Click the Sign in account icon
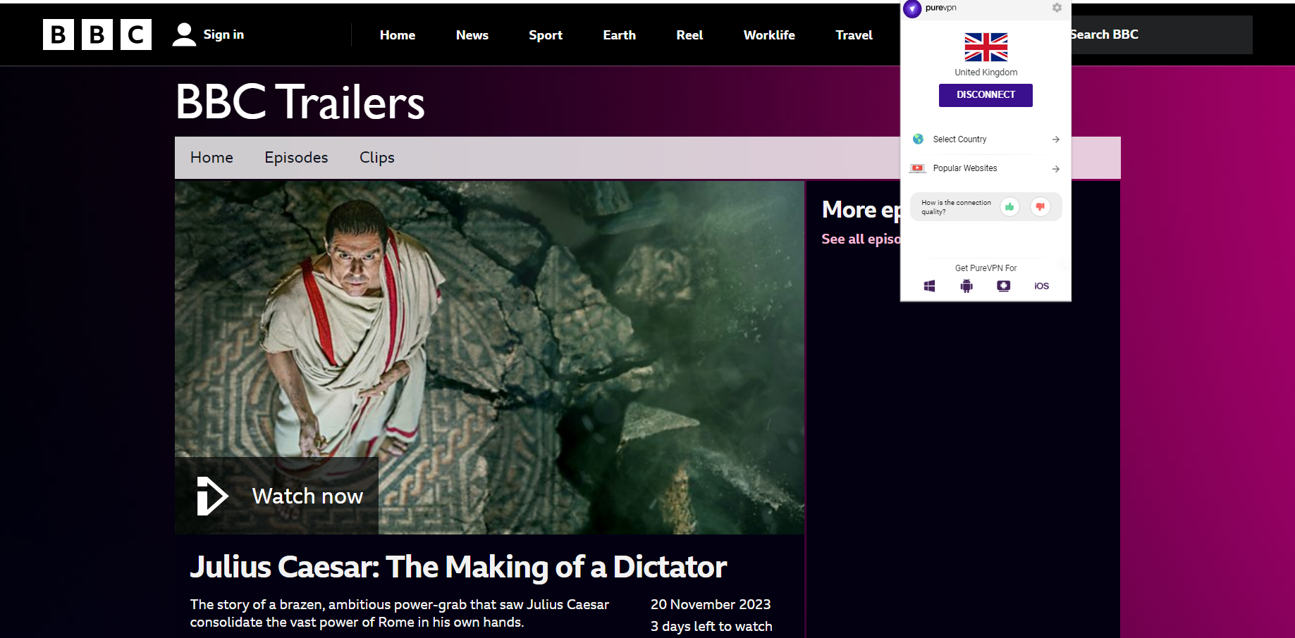Viewport: 1295px width, 638px height. pyautogui.click(x=183, y=34)
